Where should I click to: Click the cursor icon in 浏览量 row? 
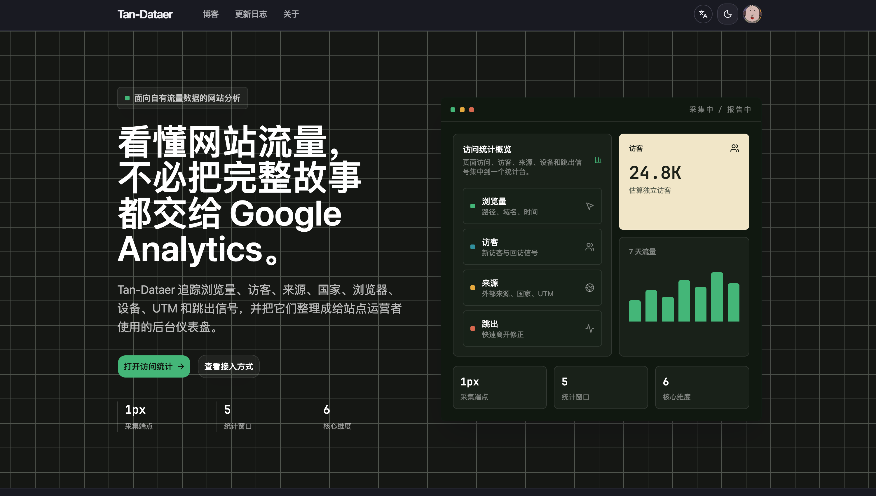[589, 206]
